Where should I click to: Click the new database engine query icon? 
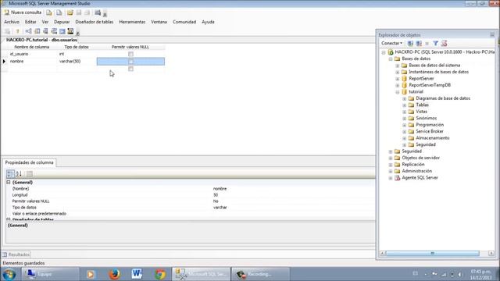(48, 12)
